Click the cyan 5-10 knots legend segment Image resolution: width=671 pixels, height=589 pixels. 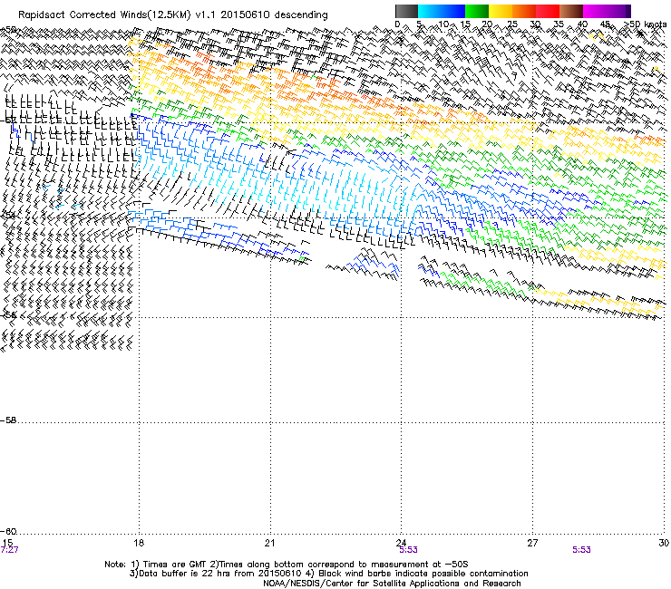click(x=429, y=11)
